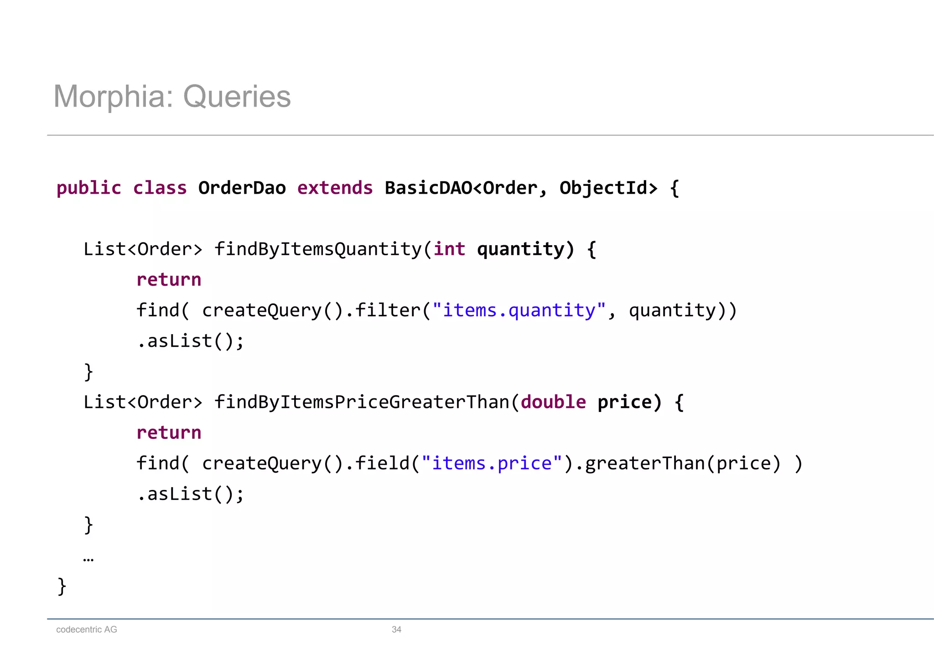Viewport: 934px width, 660px height.
Task: Click the 'public class OrderDao extends' declaration line
Action: click(x=368, y=188)
